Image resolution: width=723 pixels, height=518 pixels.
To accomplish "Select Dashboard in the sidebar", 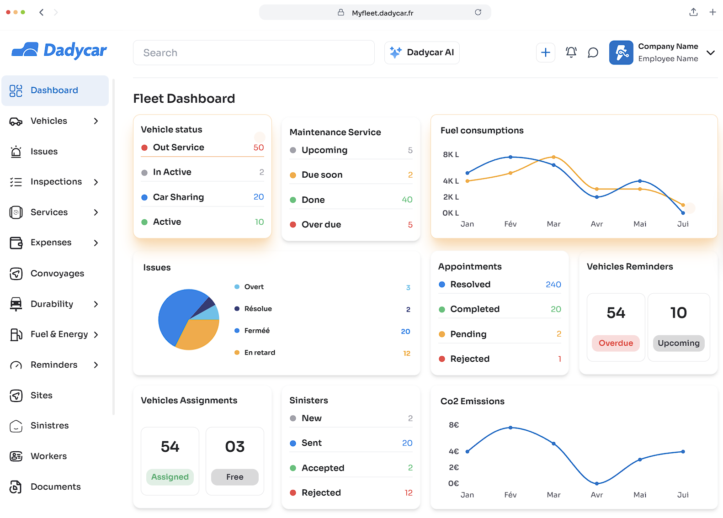I will [x=55, y=90].
